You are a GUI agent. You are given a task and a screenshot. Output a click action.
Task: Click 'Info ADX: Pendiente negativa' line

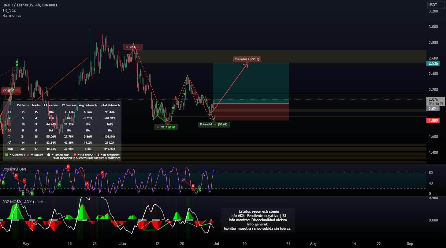258,216
